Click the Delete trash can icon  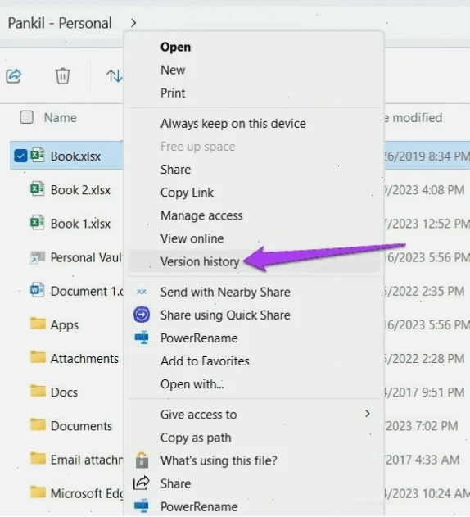[62, 76]
